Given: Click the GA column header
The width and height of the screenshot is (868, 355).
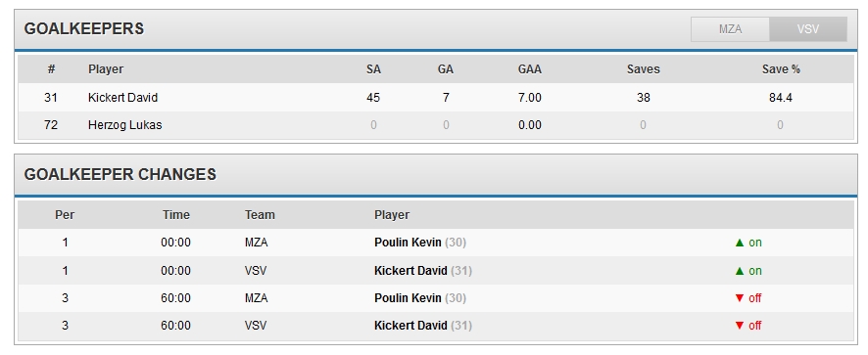Looking at the screenshot, I should click(x=446, y=69).
